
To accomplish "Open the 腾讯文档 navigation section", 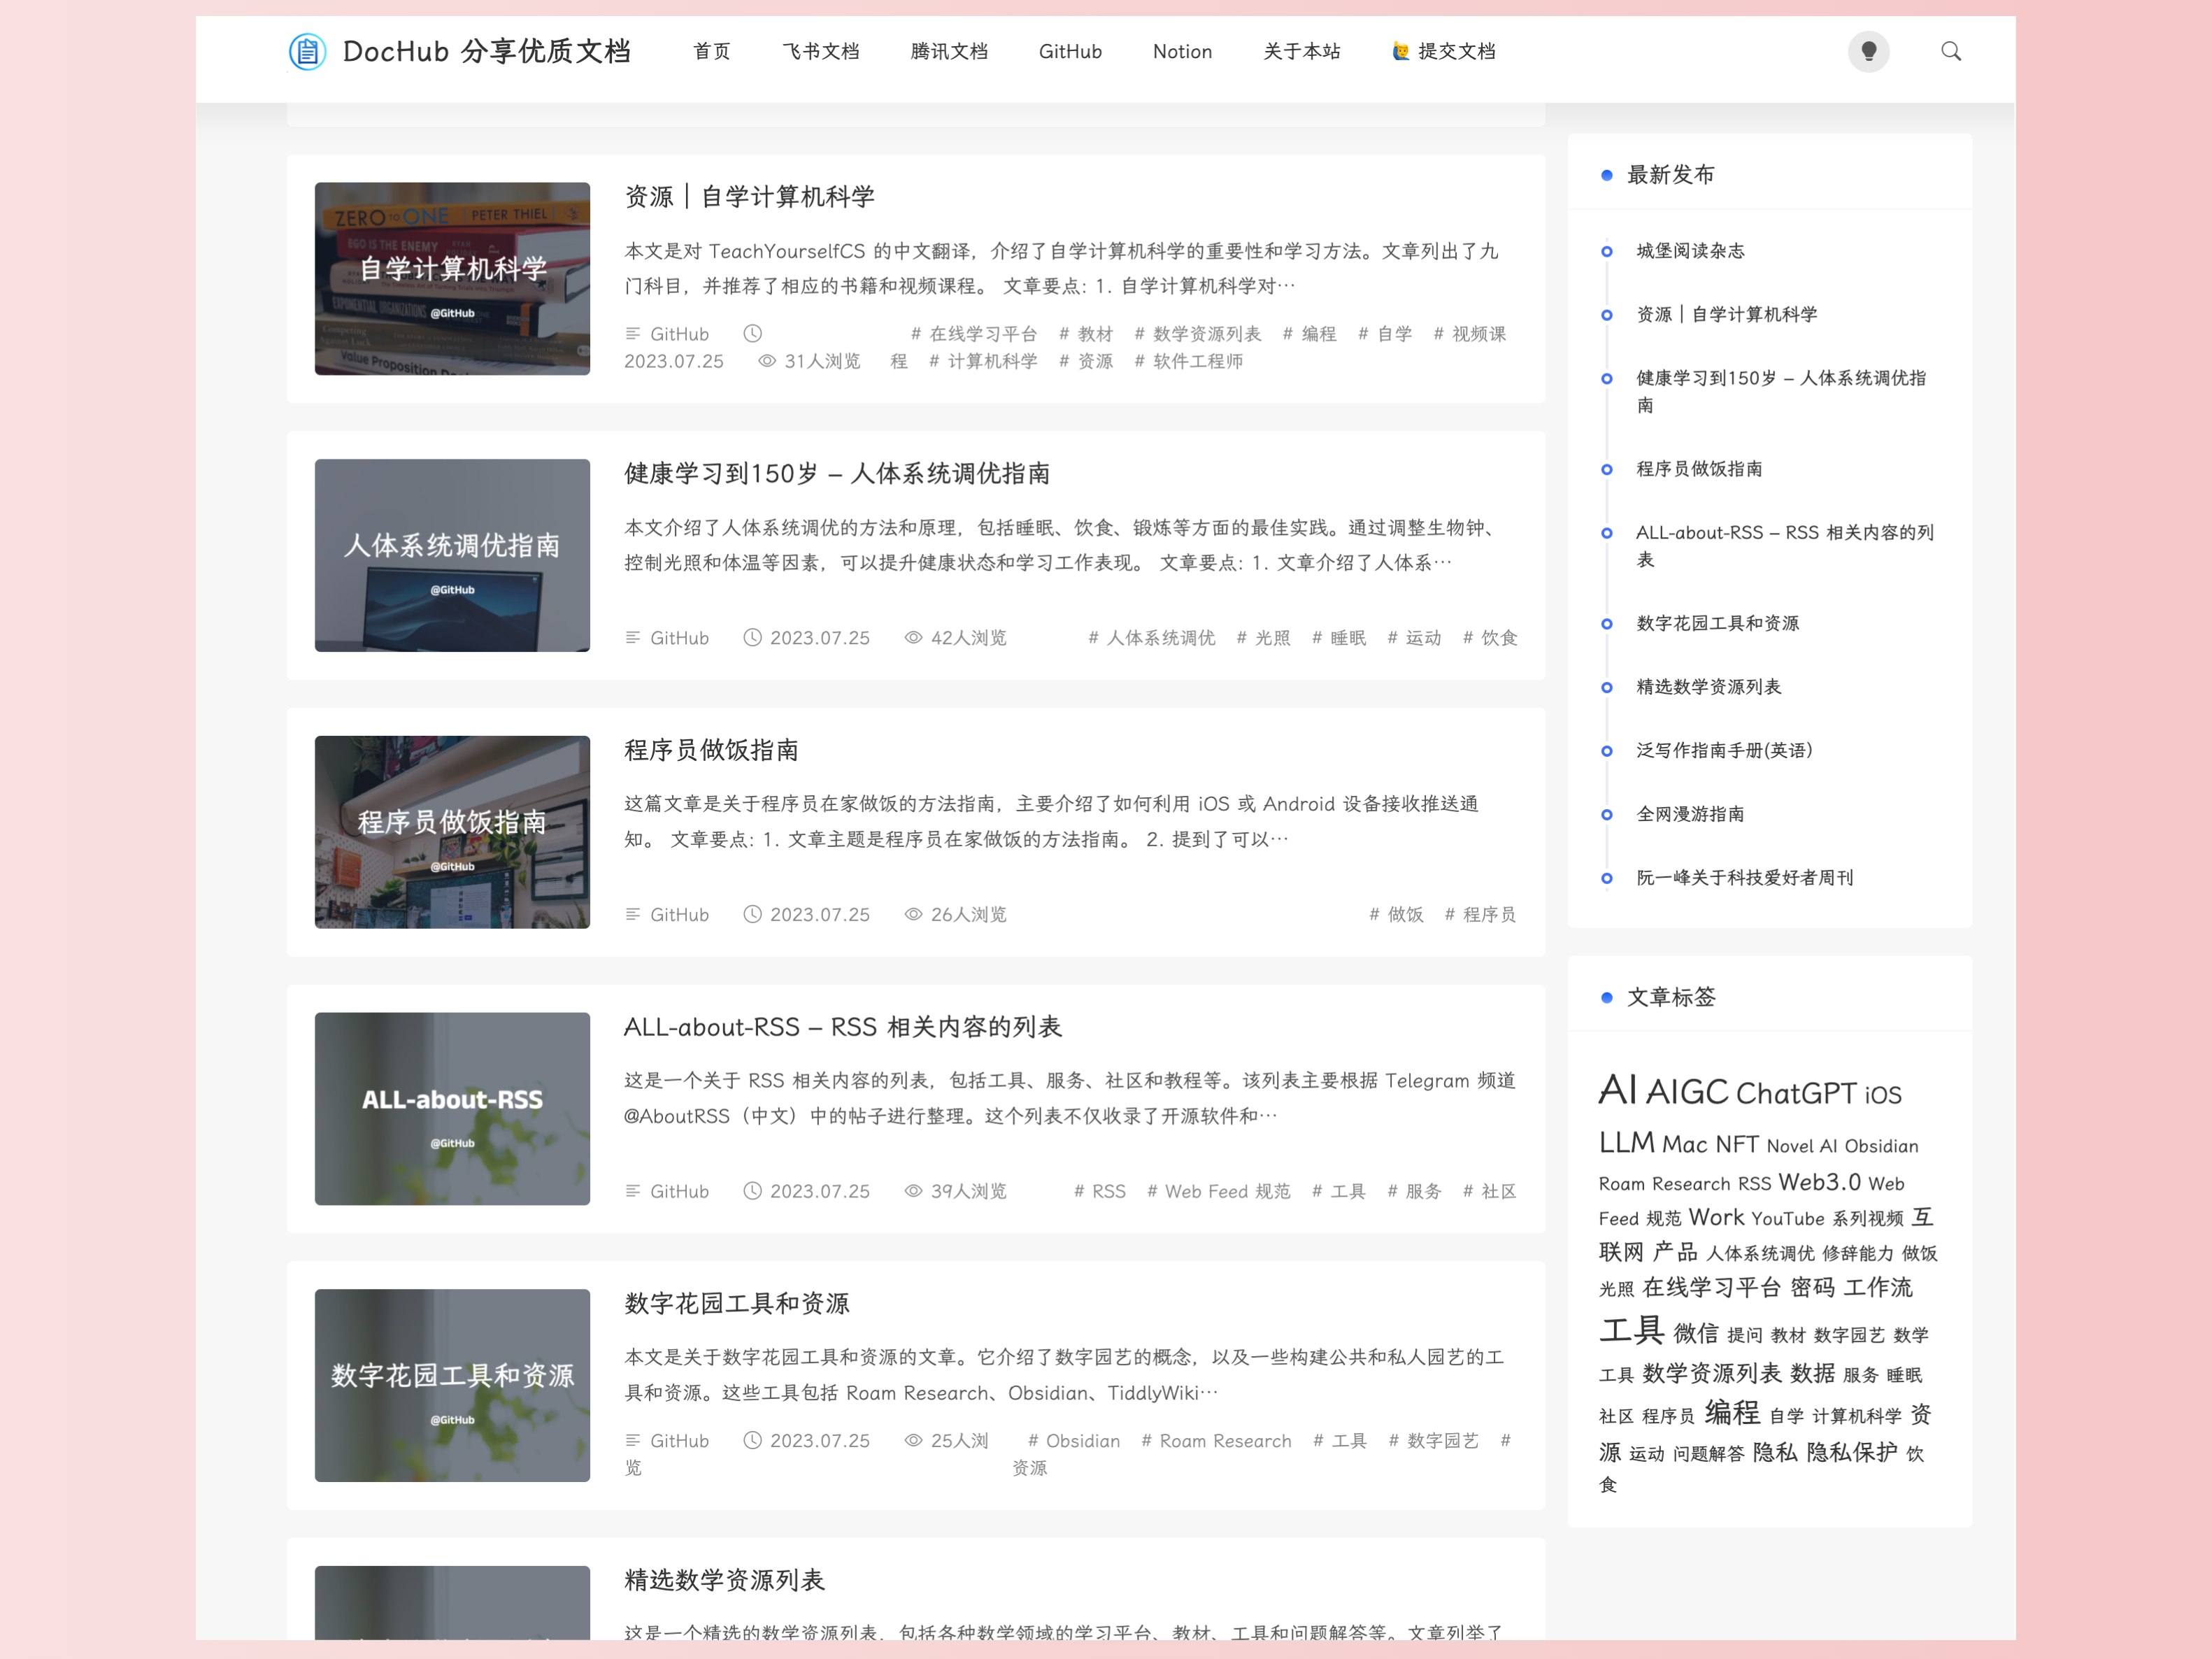I will 948,51.
